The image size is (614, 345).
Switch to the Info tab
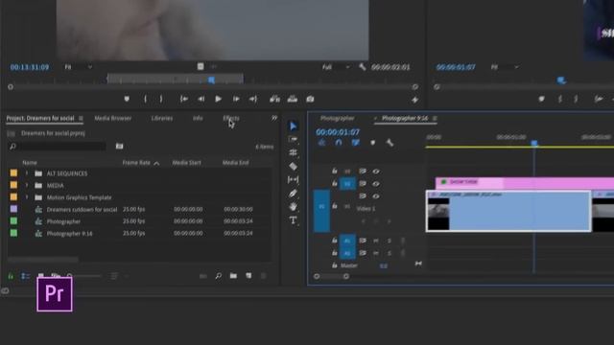click(198, 118)
